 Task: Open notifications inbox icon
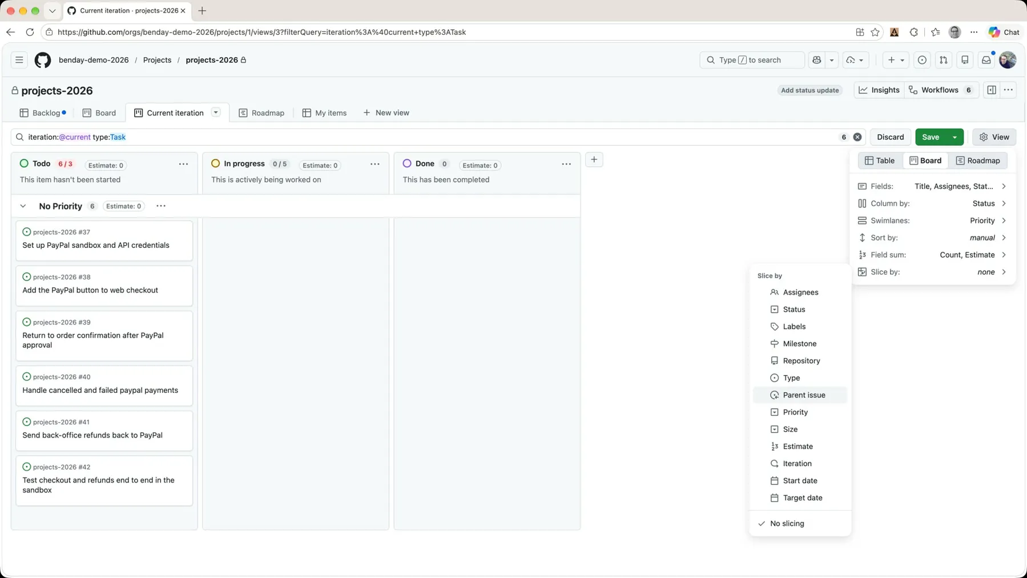986,60
